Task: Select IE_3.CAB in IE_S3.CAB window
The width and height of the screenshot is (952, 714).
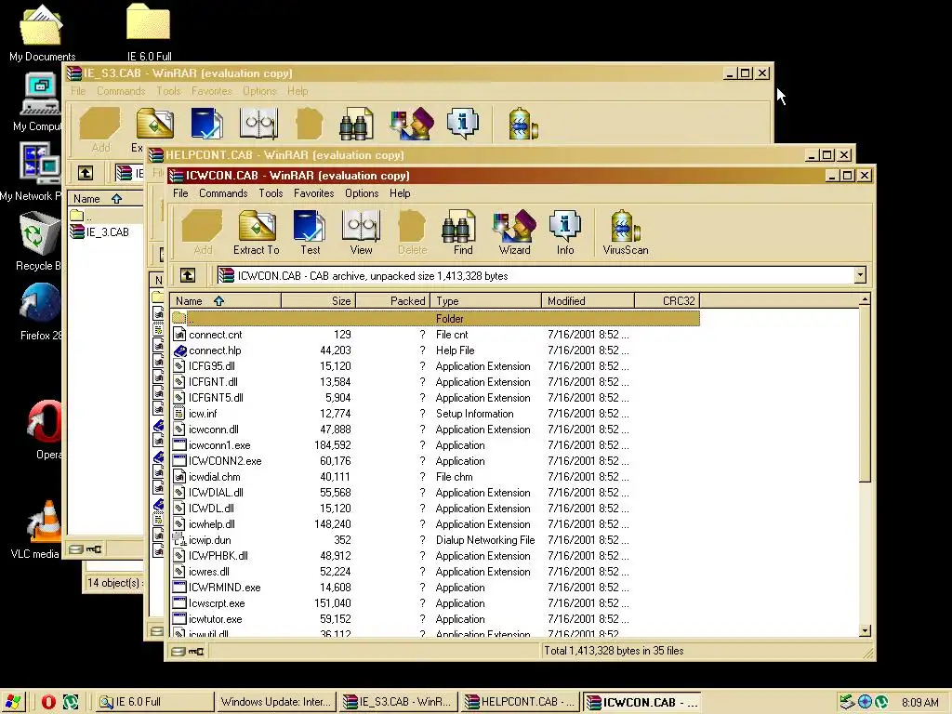Action: pos(100,231)
